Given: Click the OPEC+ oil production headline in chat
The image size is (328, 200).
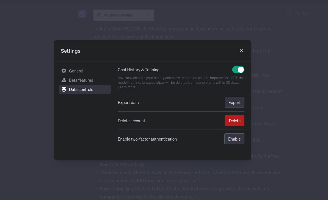Looking at the screenshot, I should pos(190,177).
